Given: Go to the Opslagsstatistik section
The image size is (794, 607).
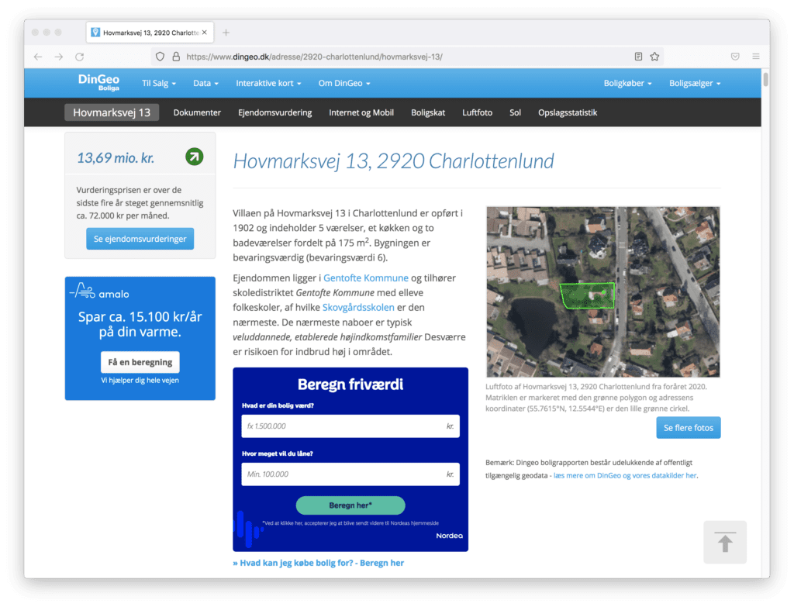Looking at the screenshot, I should (568, 112).
